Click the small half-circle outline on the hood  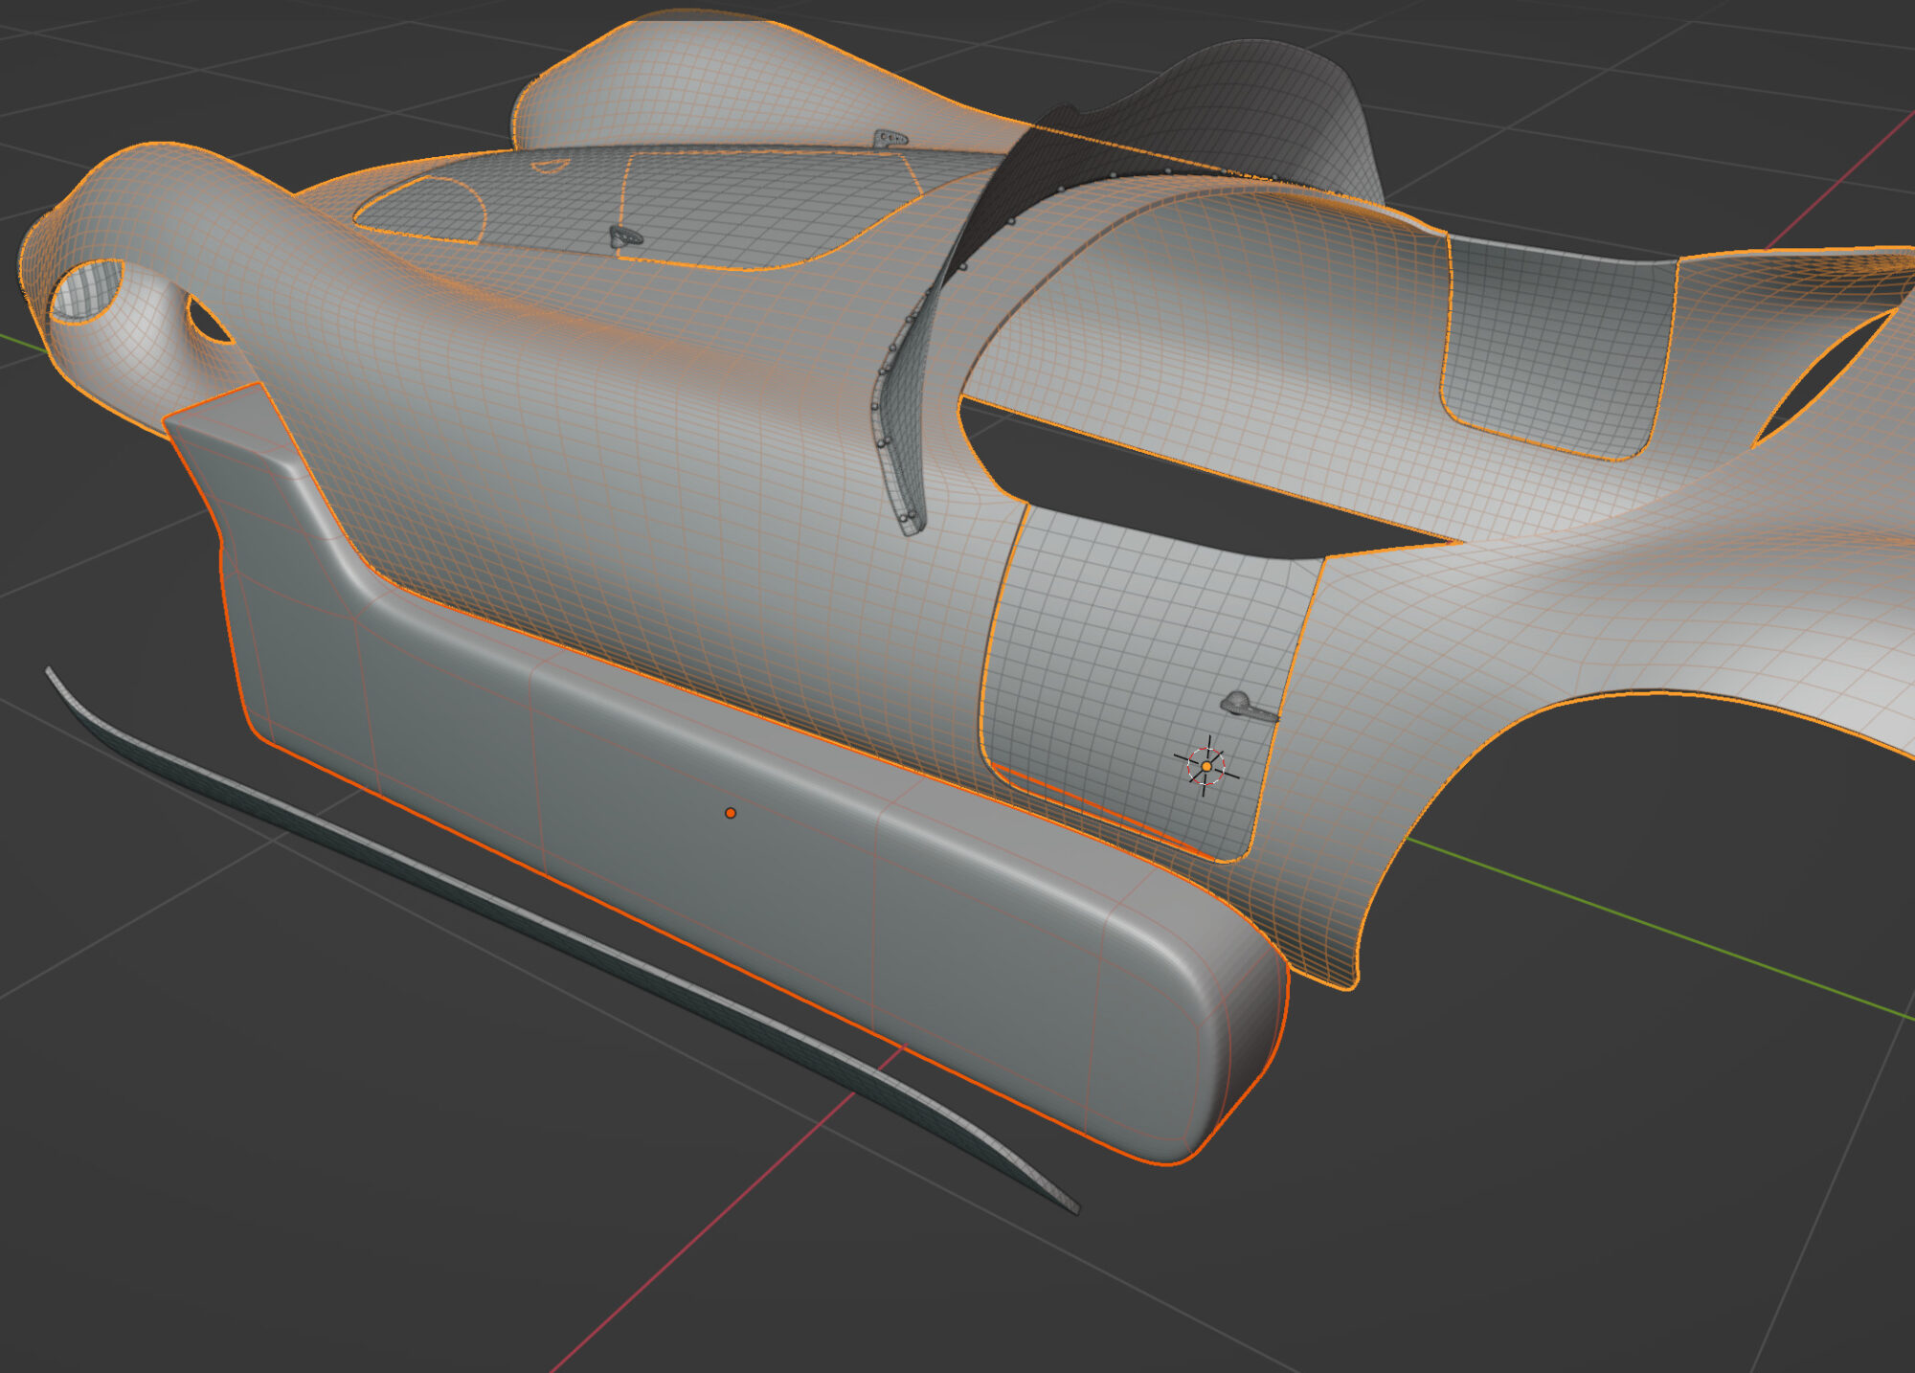[549, 166]
